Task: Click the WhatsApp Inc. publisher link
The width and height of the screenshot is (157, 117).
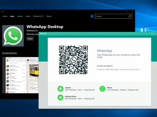Action: pyautogui.click(x=32, y=31)
